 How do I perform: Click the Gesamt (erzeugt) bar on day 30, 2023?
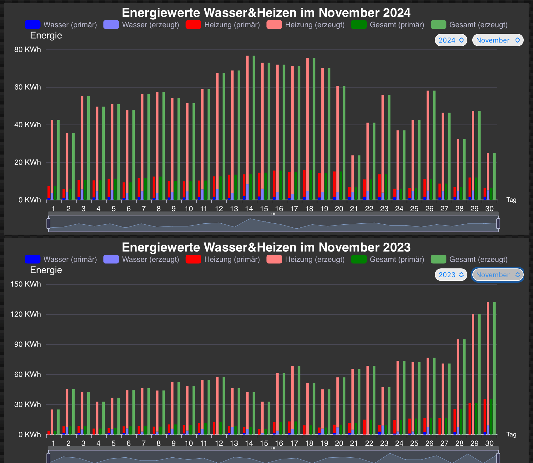tap(495, 368)
